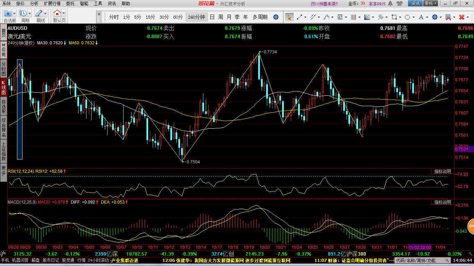Viewport: 474px width, 266px height.
Task: Expand the 默认页 dropdown arrow
Action: tap(64, 14)
